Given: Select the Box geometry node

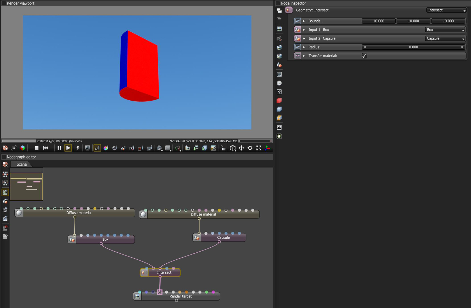Looking at the screenshot, I should point(101,240).
